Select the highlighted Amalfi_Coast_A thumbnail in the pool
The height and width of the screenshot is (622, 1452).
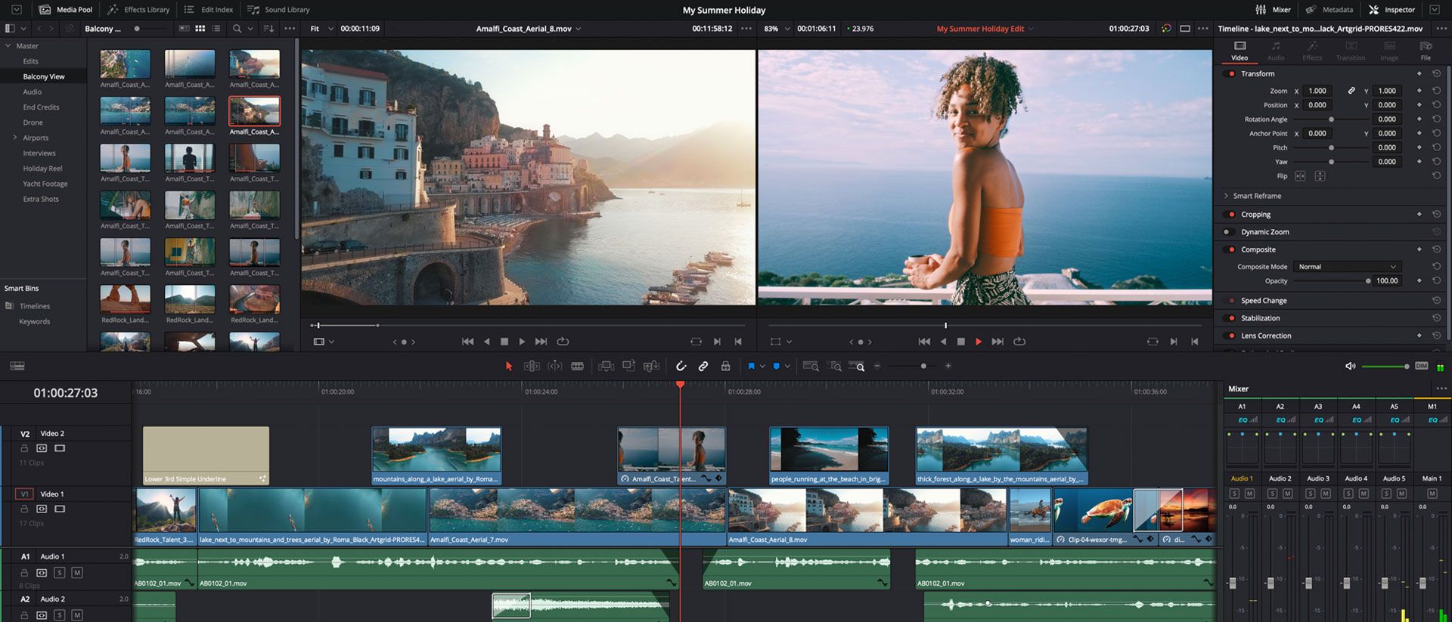(254, 110)
